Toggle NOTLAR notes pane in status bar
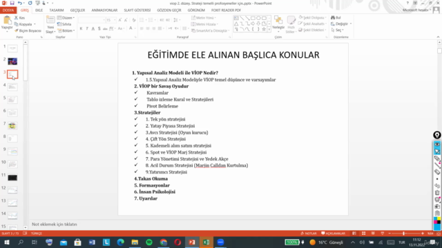Screen dimensions: 442x248 309,234
